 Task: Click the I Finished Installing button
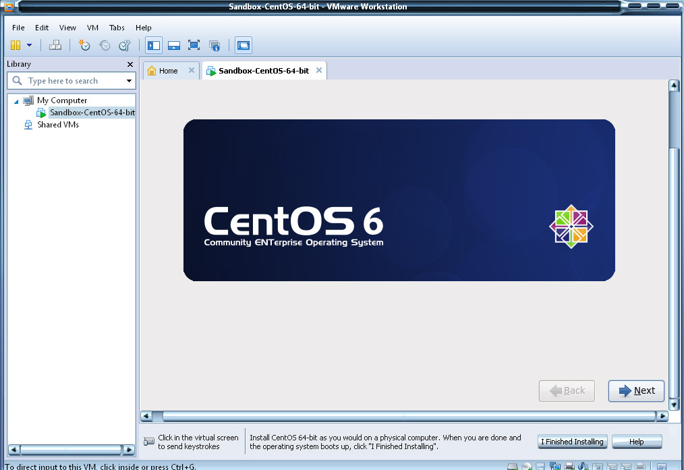(572, 442)
